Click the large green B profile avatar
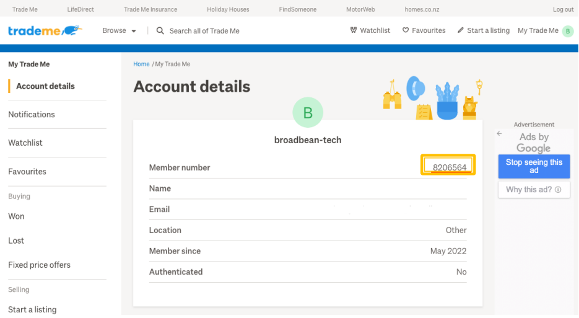The width and height of the screenshot is (579, 318). point(308,112)
